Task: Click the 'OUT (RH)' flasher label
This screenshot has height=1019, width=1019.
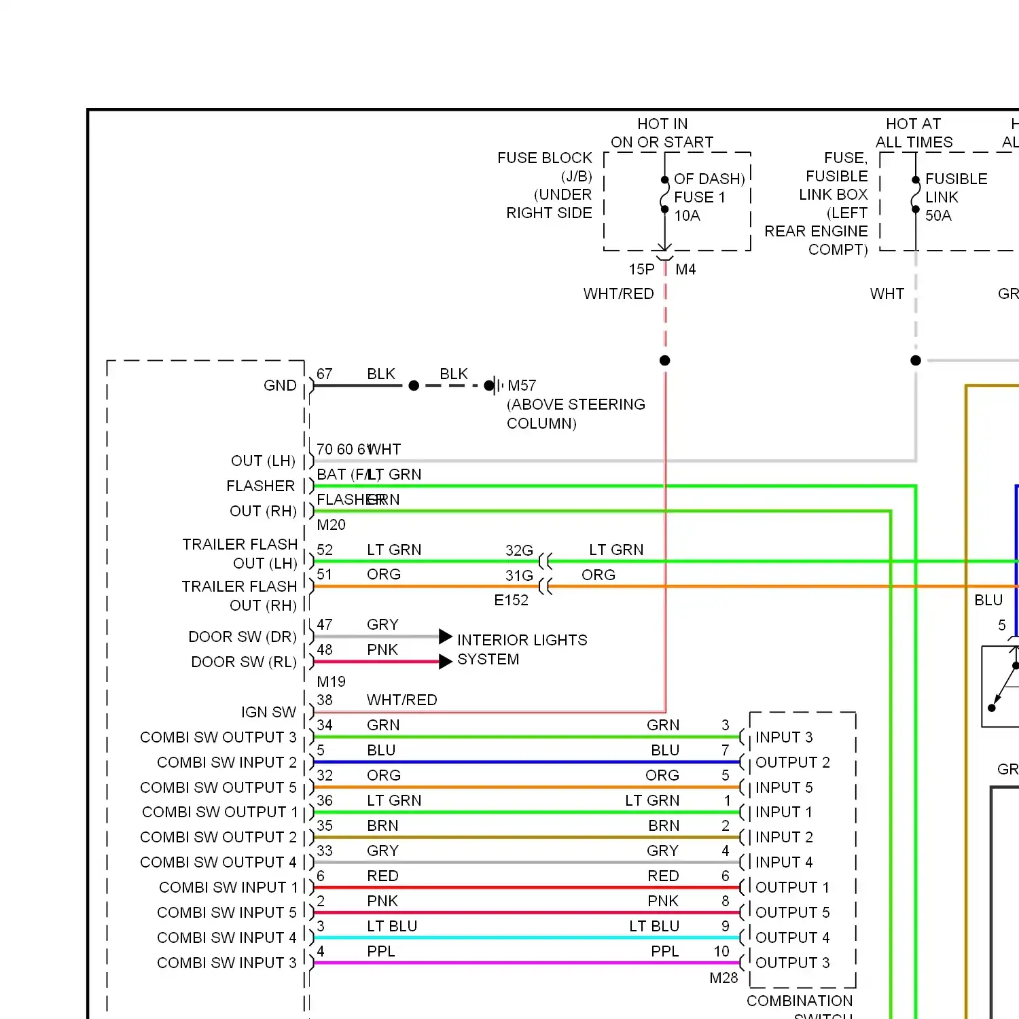Action: 264,511
